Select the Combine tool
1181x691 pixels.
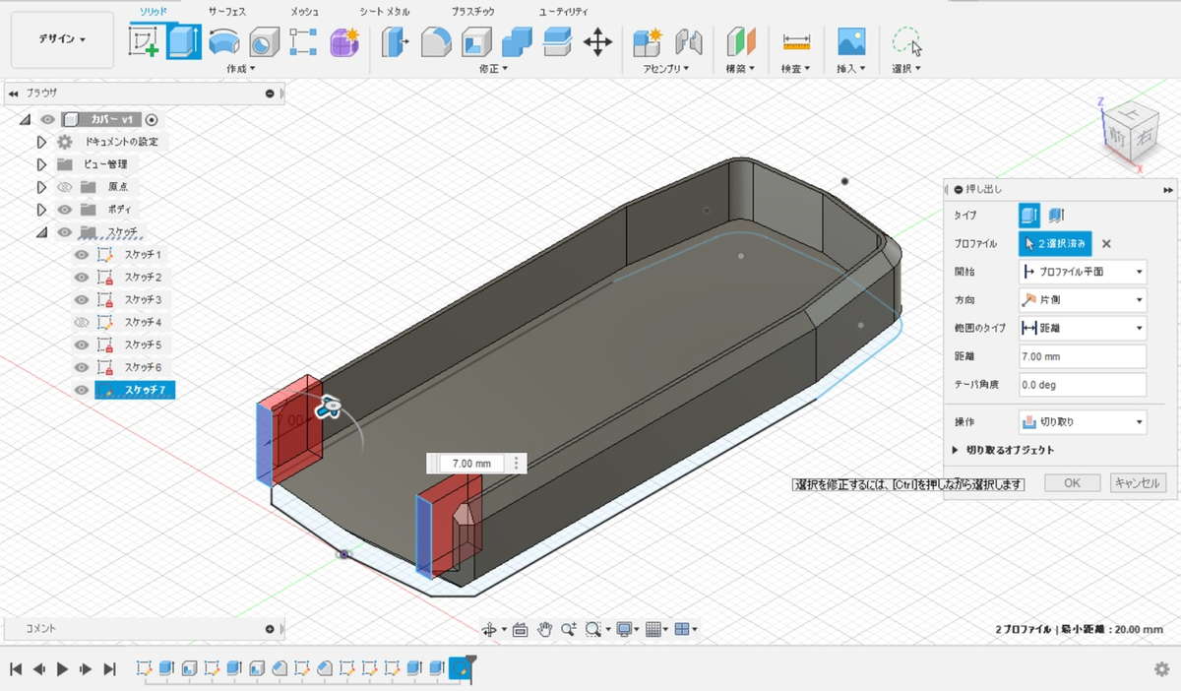pyautogui.click(x=517, y=41)
